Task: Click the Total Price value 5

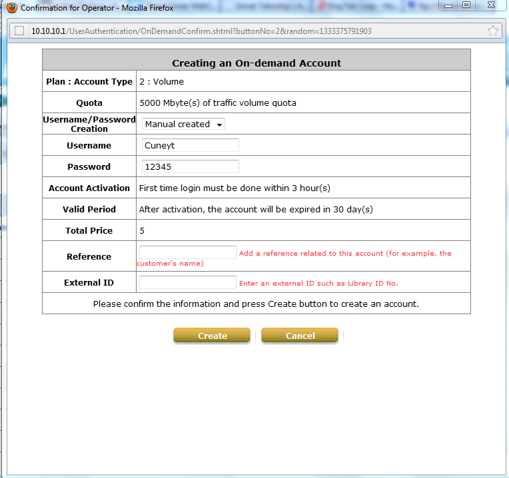Action: [142, 230]
